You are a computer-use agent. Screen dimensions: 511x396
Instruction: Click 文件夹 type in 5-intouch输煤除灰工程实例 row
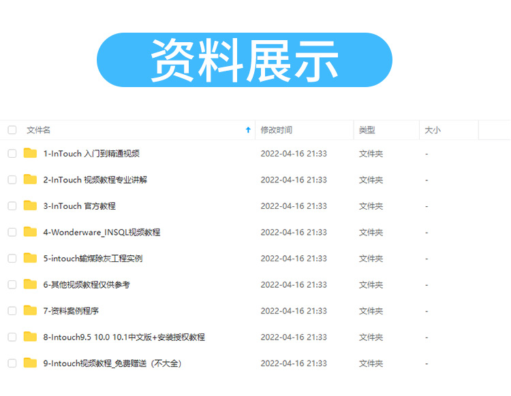tap(371, 259)
